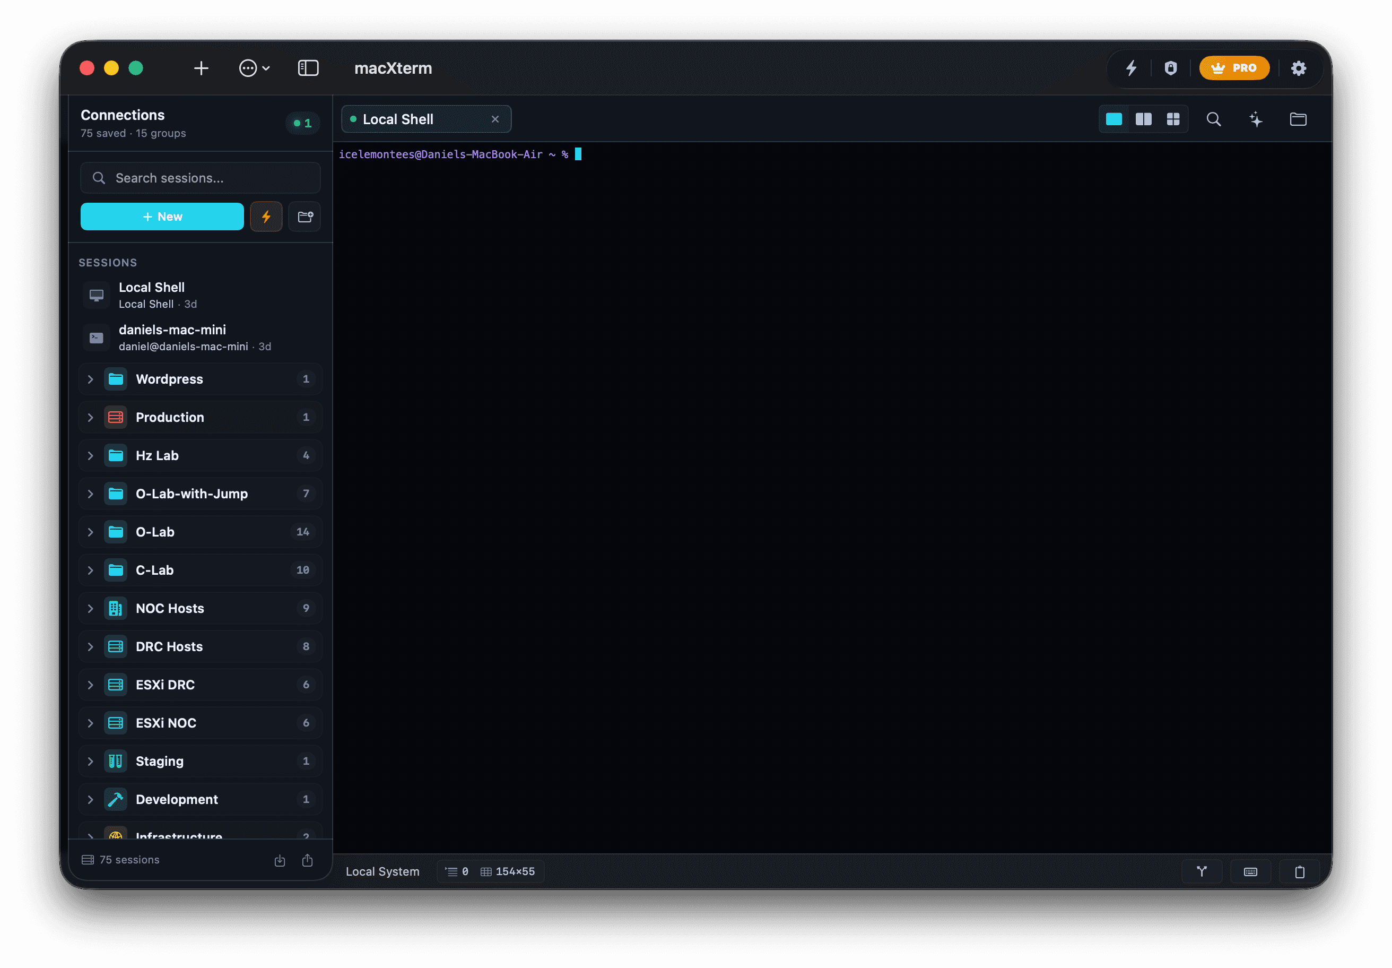Viewport: 1392px width, 968px height.
Task: Select single pane layout
Action: pos(1115,119)
